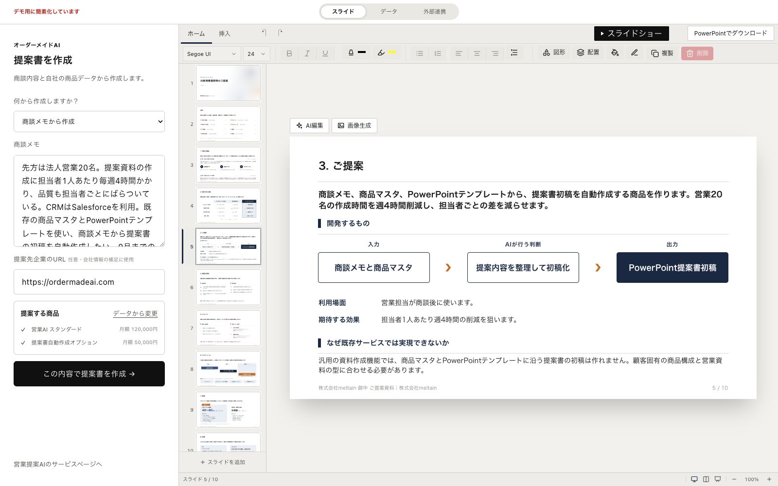
Task: Click the 提案先企業のURL input field
Action: point(89,282)
